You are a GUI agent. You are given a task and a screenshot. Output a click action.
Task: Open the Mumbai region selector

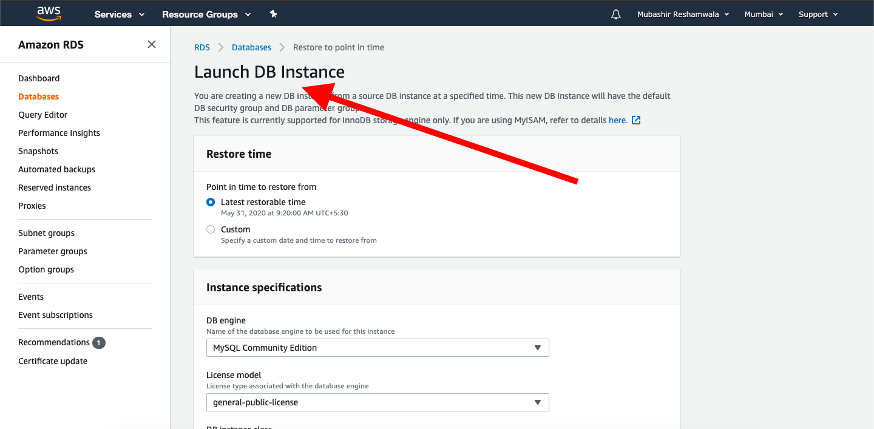coord(764,15)
